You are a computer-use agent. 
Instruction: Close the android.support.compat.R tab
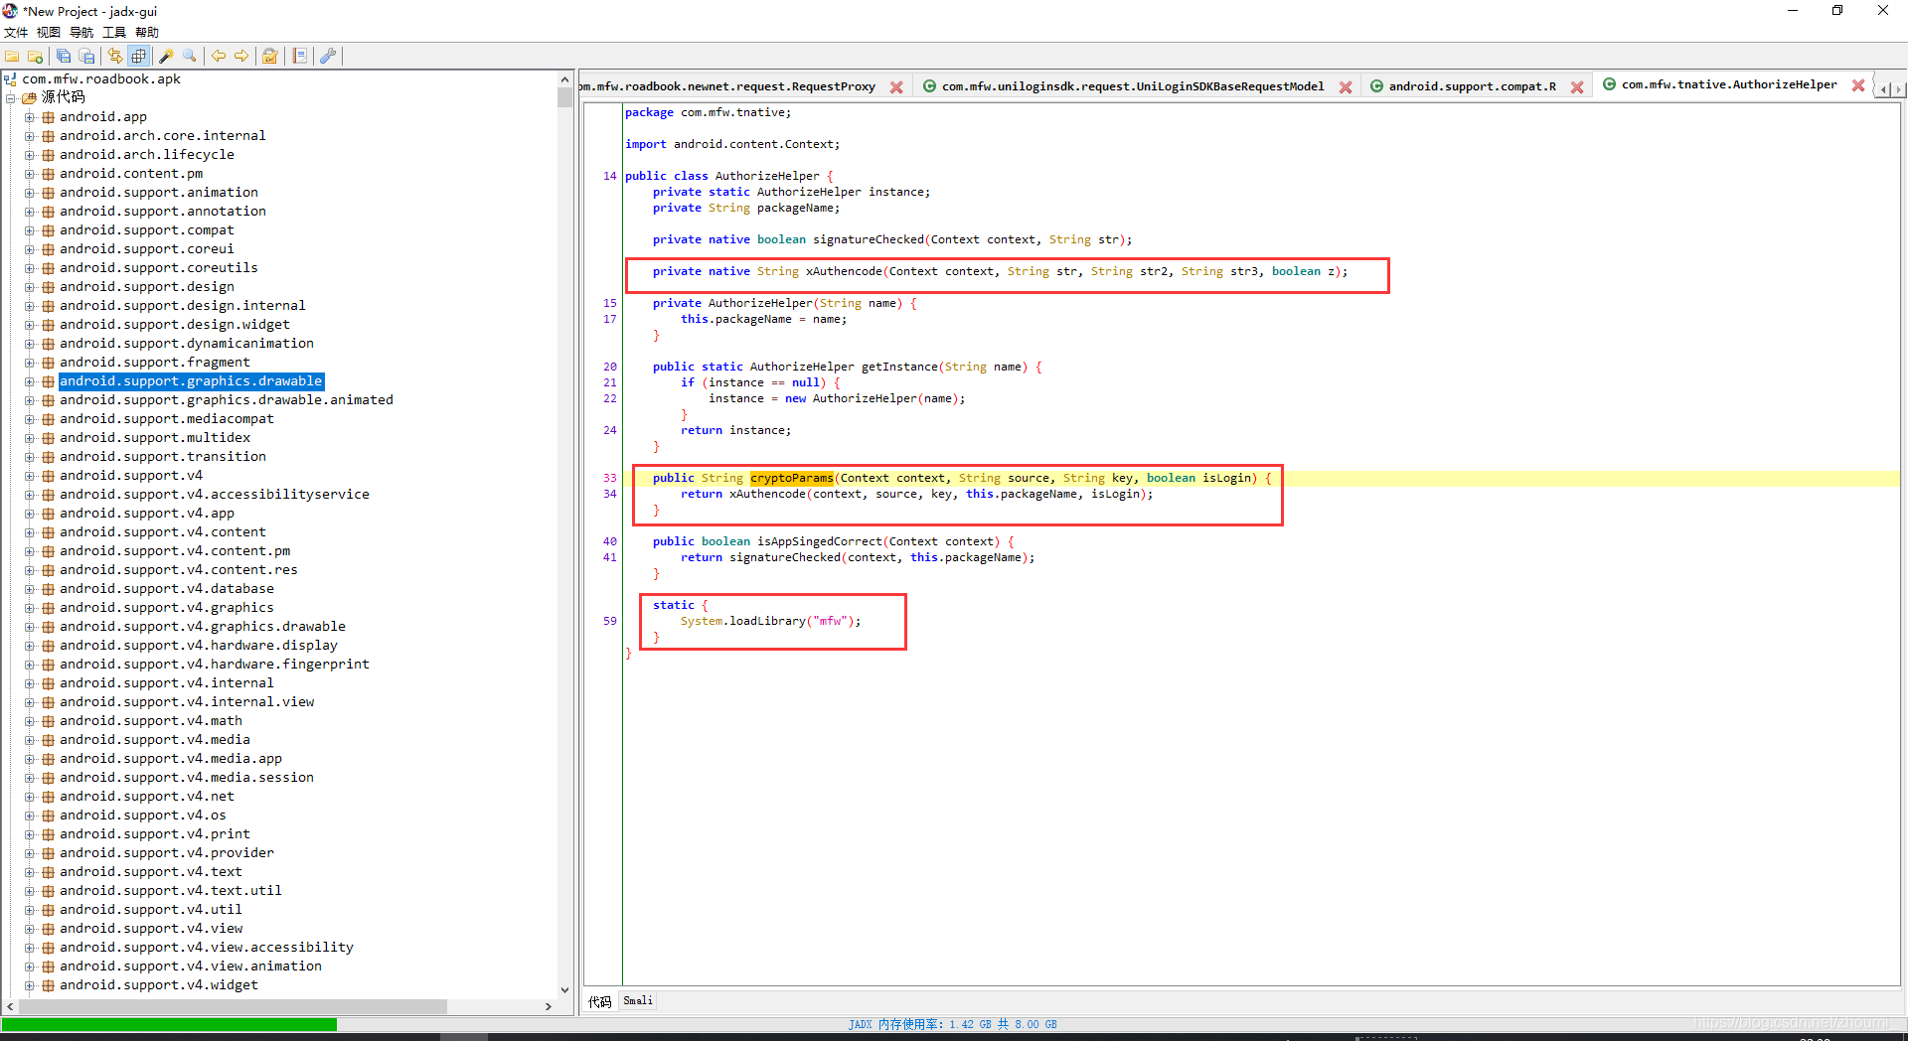(1577, 87)
